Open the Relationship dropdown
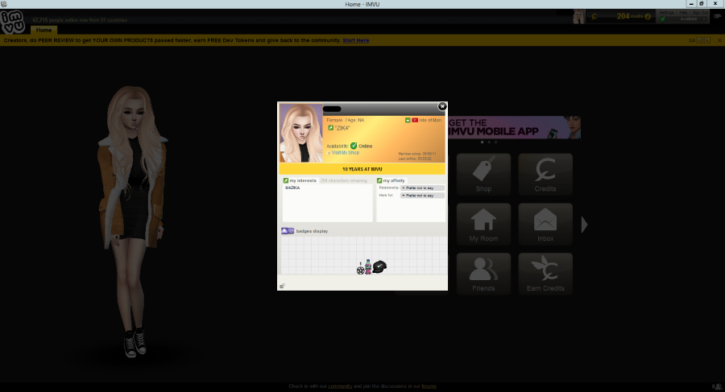The width and height of the screenshot is (725, 392). pyautogui.click(x=422, y=188)
